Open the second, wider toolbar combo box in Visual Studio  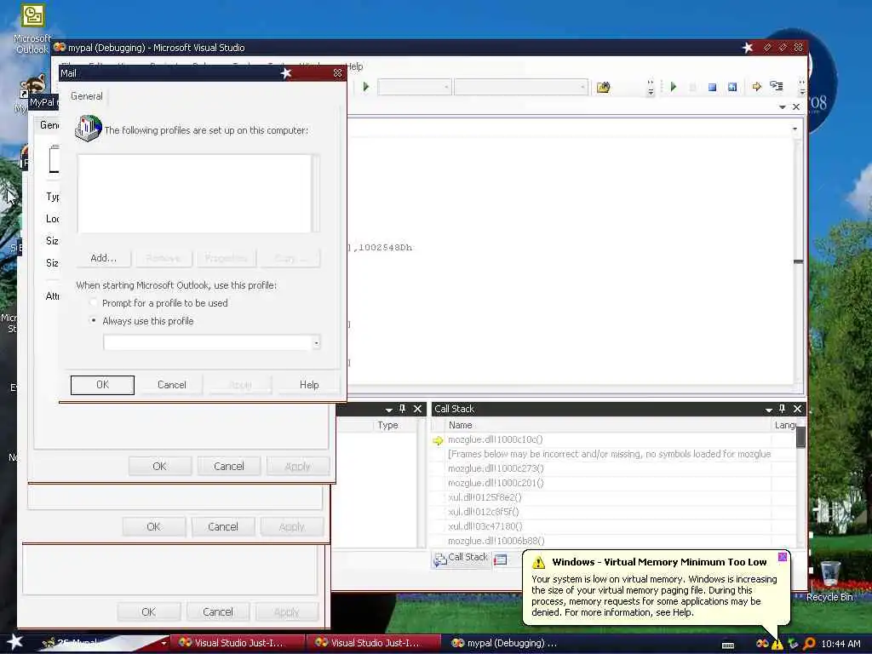coord(520,87)
